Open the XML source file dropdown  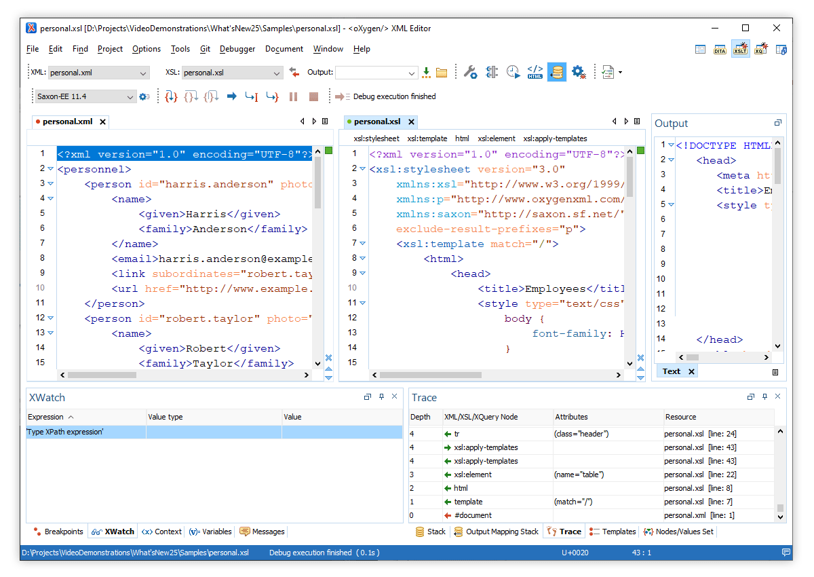click(x=144, y=73)
